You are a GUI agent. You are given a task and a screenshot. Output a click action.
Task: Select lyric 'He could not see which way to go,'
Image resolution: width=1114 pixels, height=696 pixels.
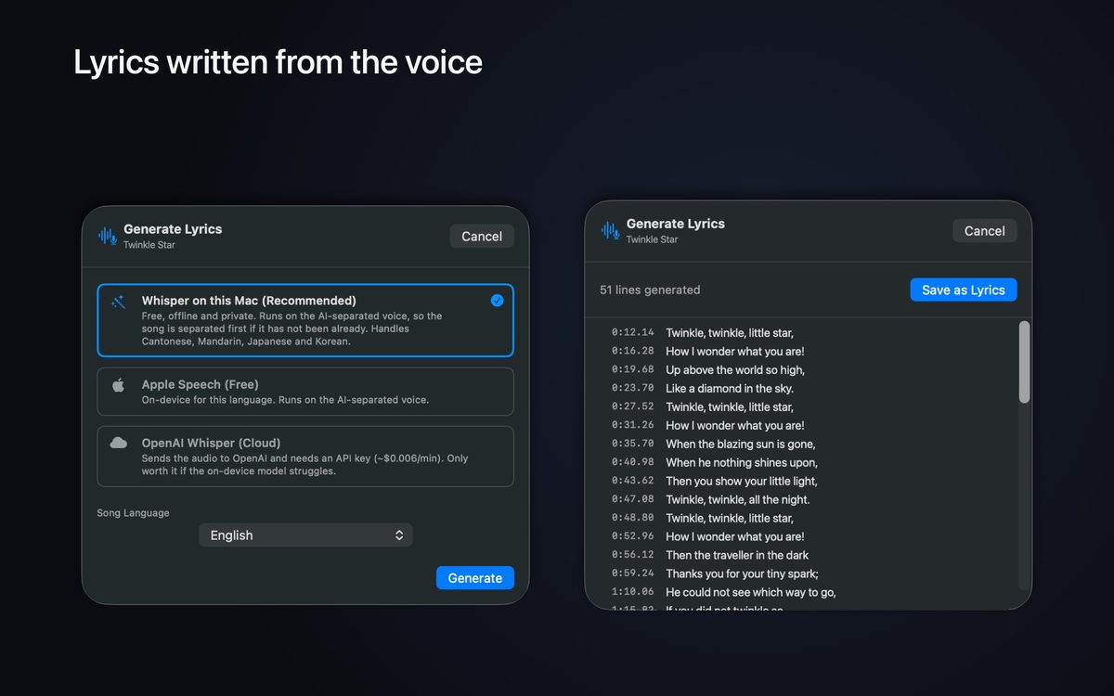click(751, 592)
